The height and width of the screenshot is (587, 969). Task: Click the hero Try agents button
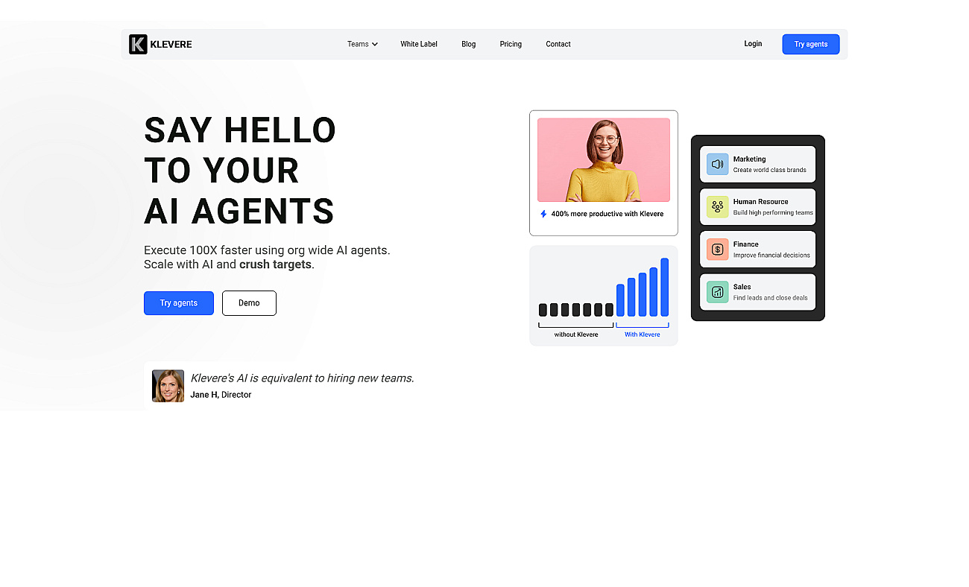179,303
